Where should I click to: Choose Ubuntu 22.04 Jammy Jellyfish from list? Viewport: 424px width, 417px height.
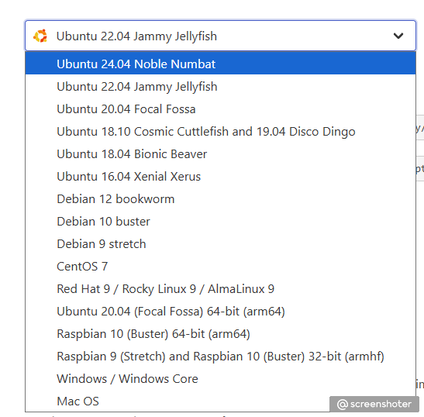point(220,87)
